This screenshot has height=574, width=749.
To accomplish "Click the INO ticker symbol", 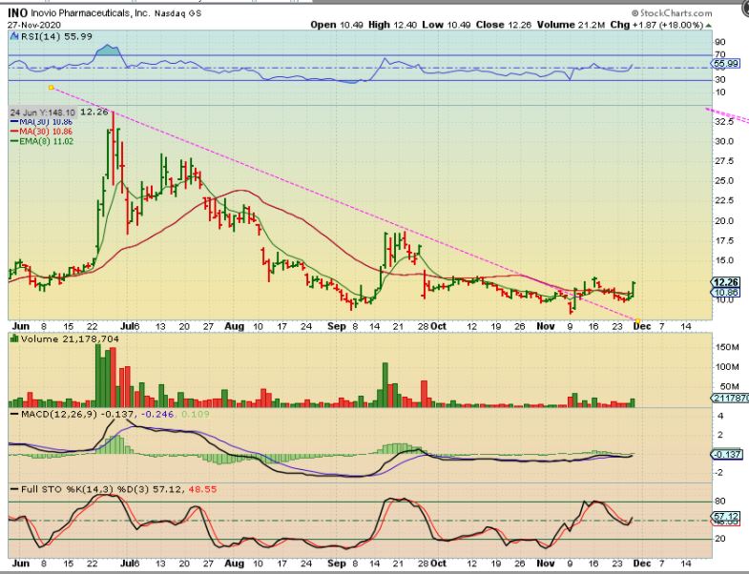I will (x=18, y=13).
